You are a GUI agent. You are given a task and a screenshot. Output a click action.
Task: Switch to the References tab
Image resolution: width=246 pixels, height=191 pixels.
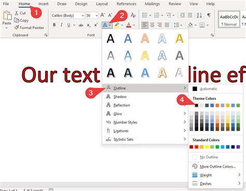pos(127,4)
